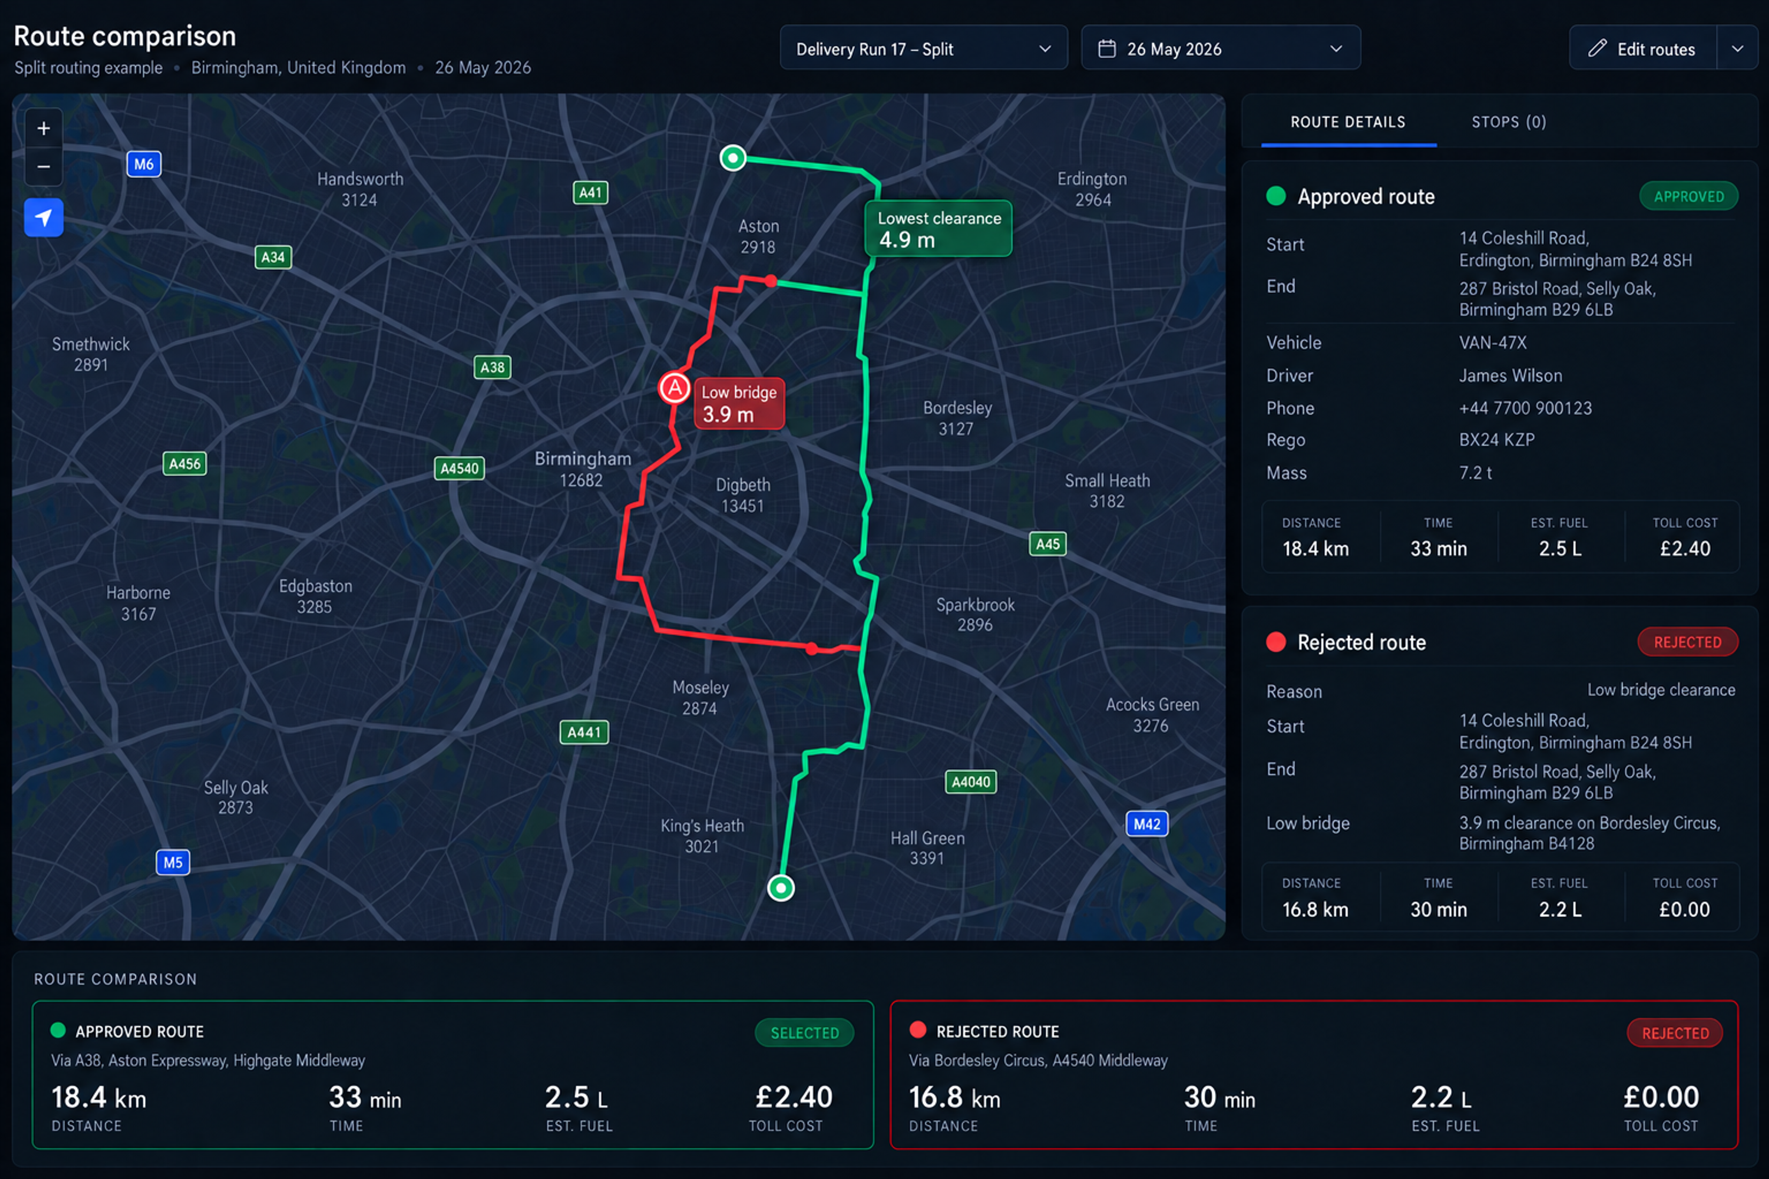
Task: Click 'Via Bordesley Circus, A4540 Middleway' text
Action: pos(1038,1060)
